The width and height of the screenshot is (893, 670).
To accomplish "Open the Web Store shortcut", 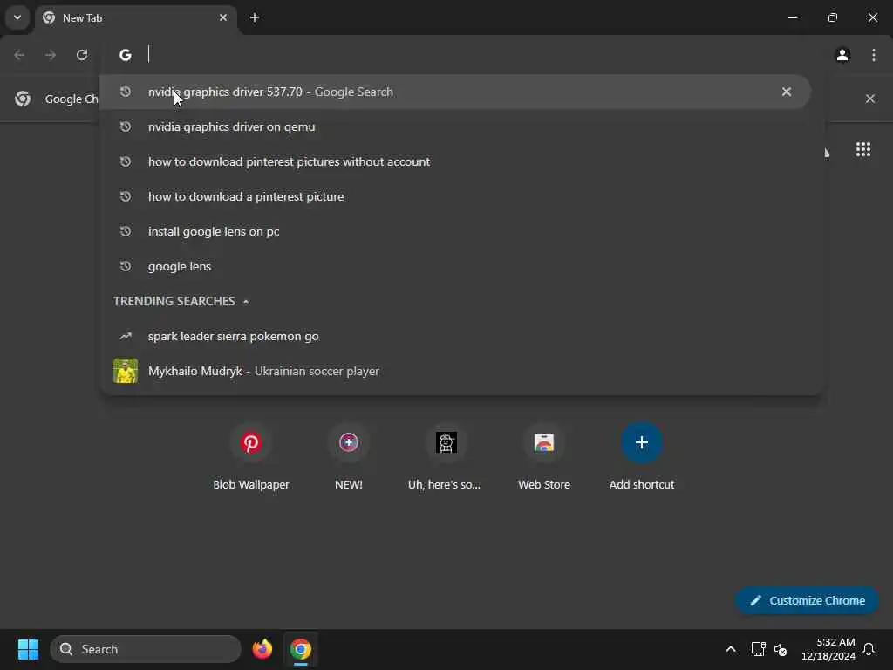I will click(544, 455).
